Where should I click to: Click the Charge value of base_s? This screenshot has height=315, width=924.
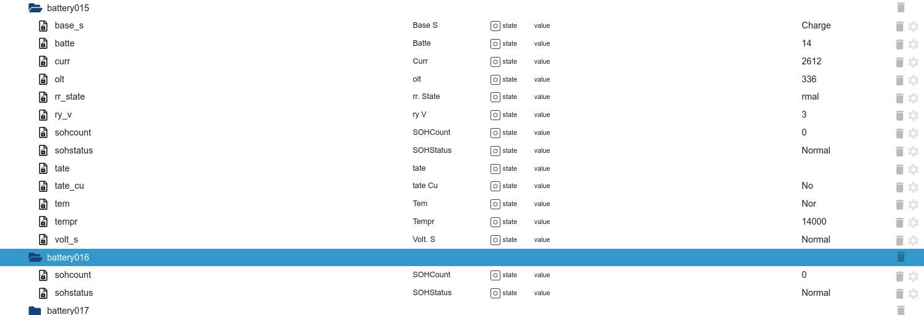coord(816,25)
